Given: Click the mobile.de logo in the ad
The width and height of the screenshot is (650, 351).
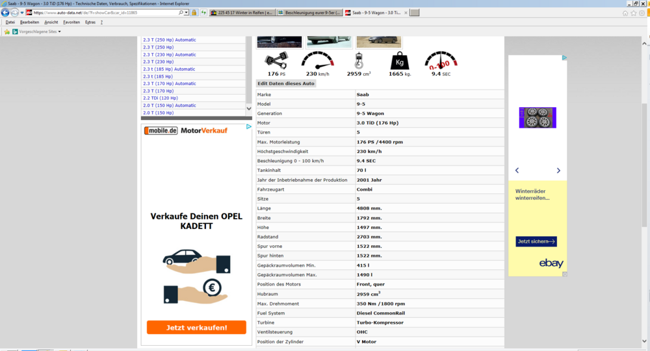Looking at the screenshot, I should point(161,131).
